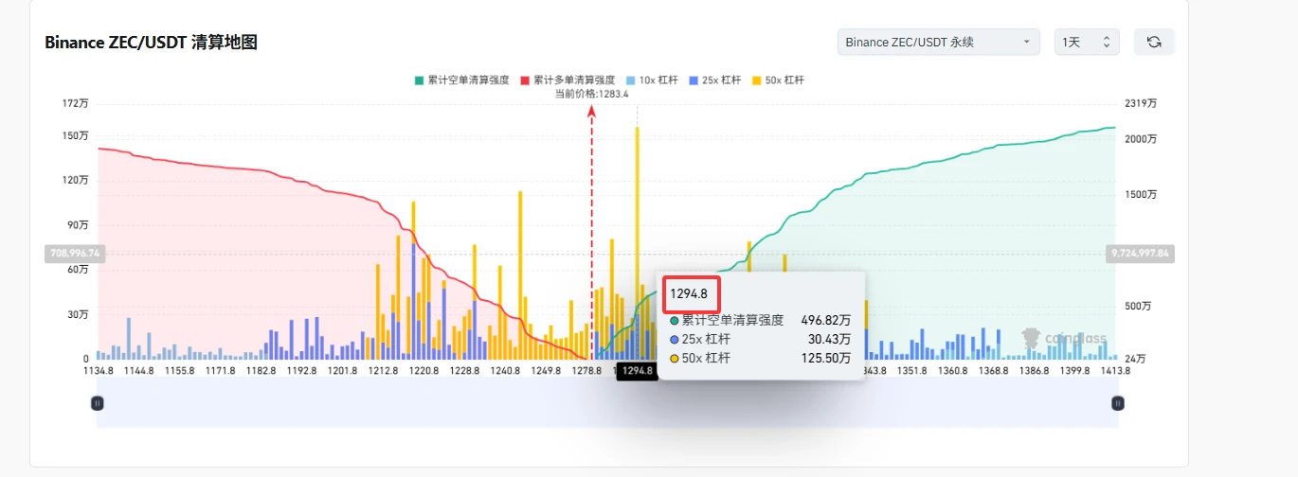Toggle 累计多单清算强度 legend item
The width and height of the screenshot is (1298, 477).
[568, 80]
